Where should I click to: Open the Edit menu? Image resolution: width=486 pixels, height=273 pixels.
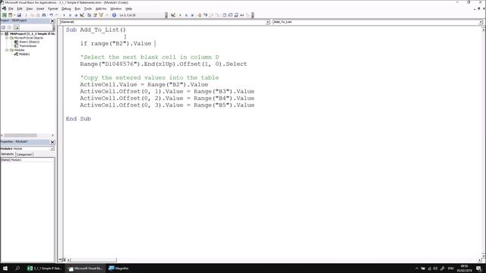click(x=20, y=8)
